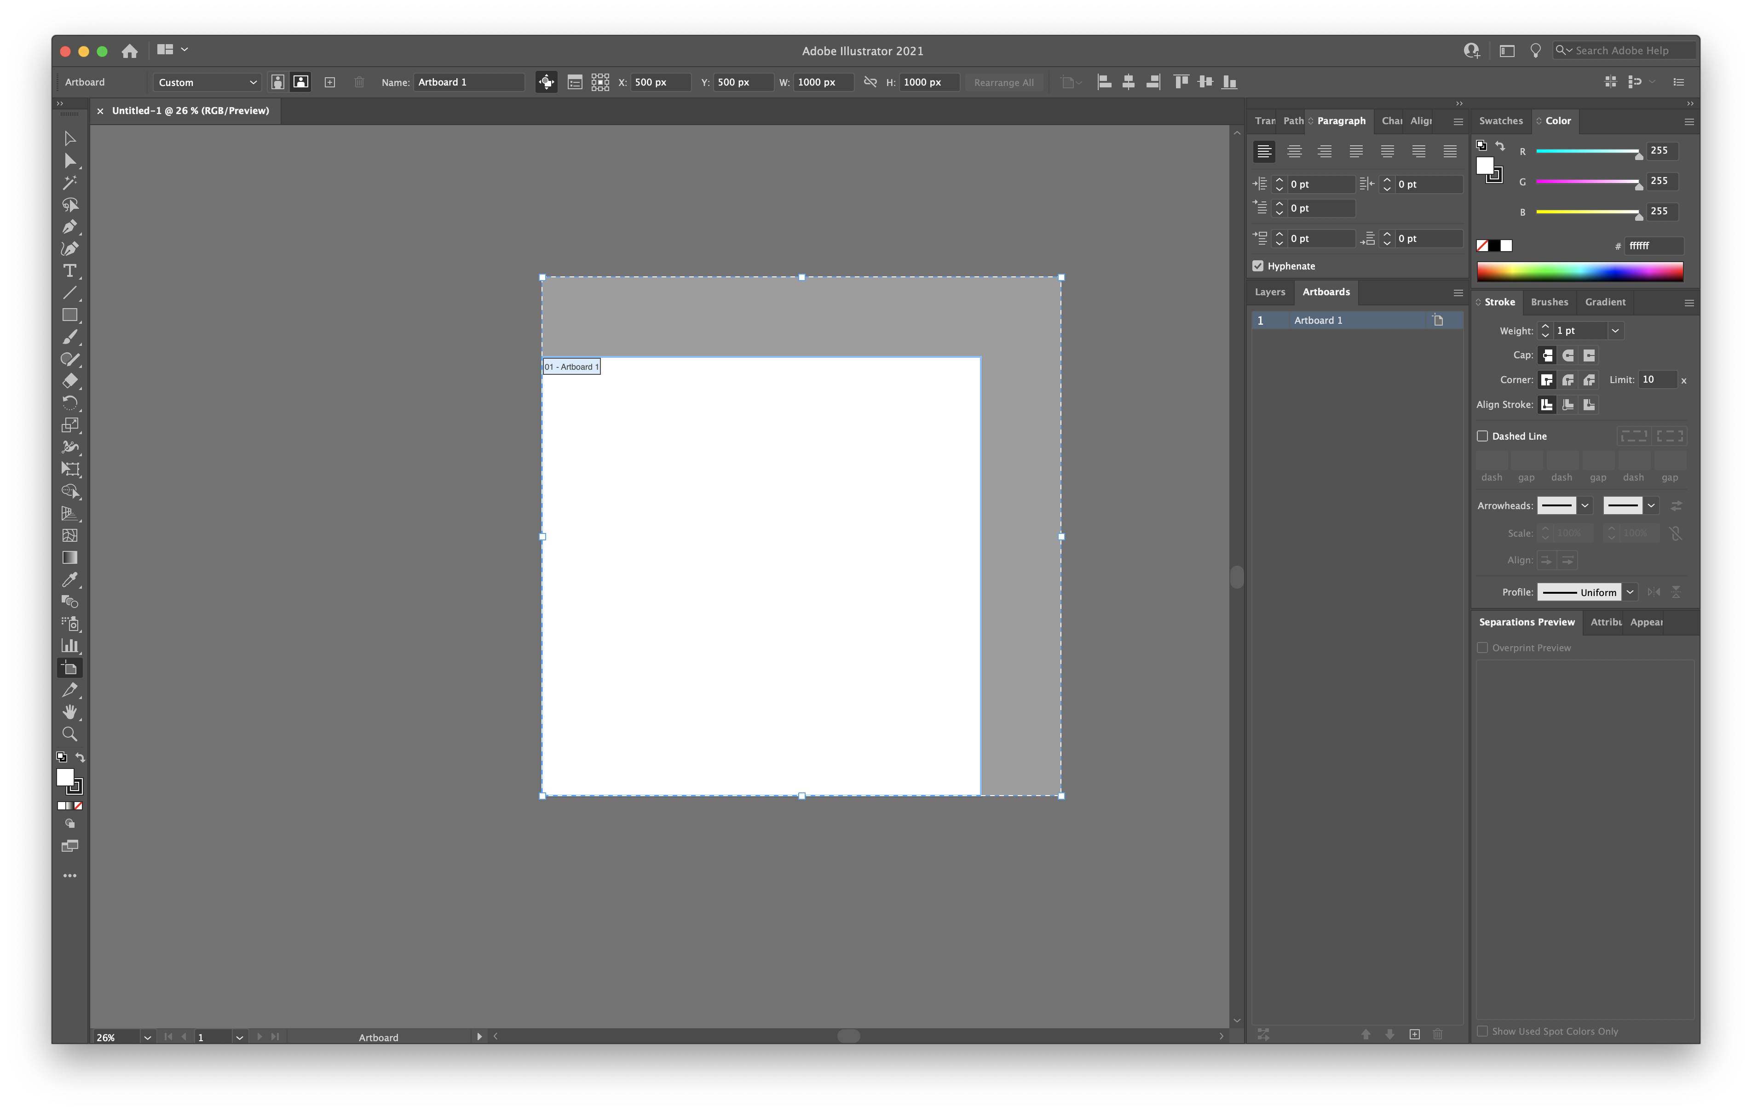
Task: Select the Artboard 1 row in Artboards panel
Action: (x=1357, y=320)
